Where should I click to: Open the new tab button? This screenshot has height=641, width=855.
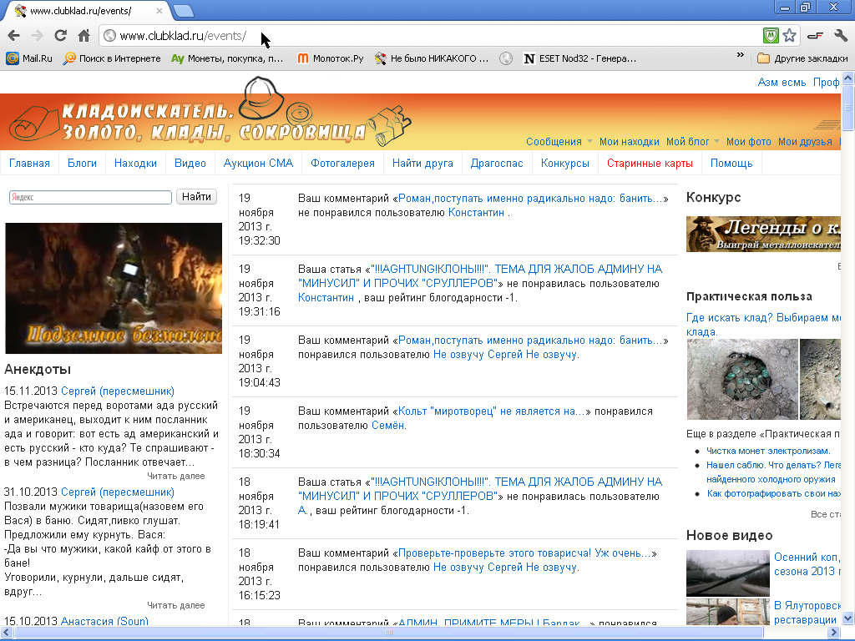tap(183, 10)
